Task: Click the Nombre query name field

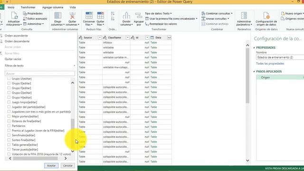Action: [280, 57]
